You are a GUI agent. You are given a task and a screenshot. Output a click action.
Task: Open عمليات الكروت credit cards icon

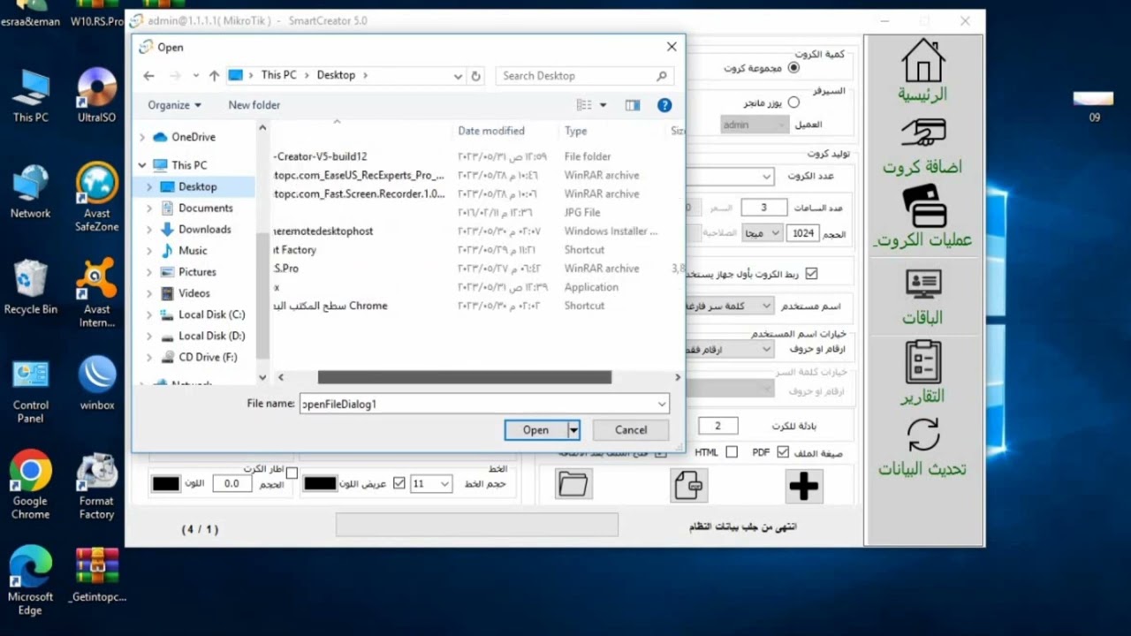click(x=924, y=206)
